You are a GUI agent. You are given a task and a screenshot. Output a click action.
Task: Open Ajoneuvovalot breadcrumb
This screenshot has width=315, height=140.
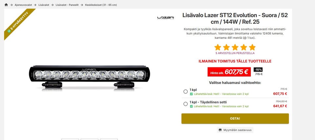point(23,5)
